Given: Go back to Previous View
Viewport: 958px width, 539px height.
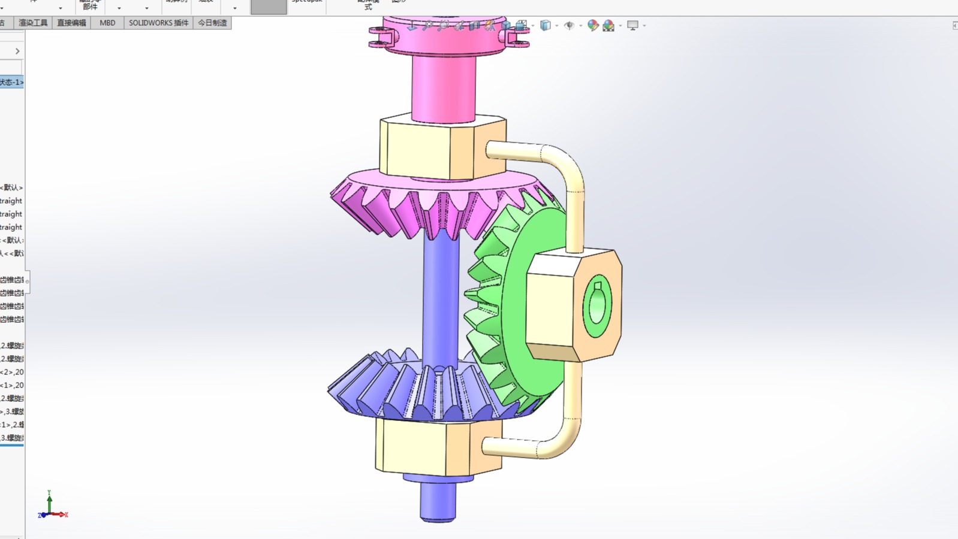Looking at the screenshot, I should point(459,26).
